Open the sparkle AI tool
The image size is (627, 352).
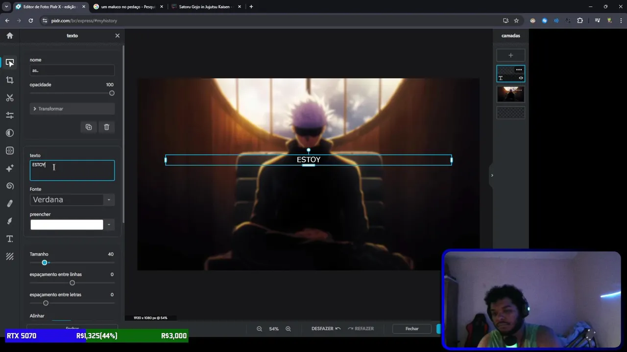[10, 168]
